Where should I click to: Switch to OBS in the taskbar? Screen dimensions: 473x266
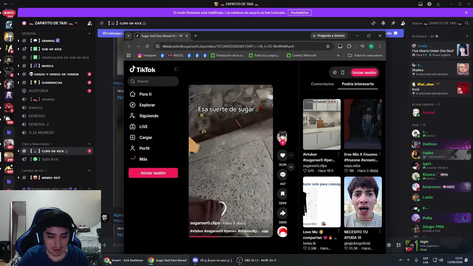(x=256, y=260)
